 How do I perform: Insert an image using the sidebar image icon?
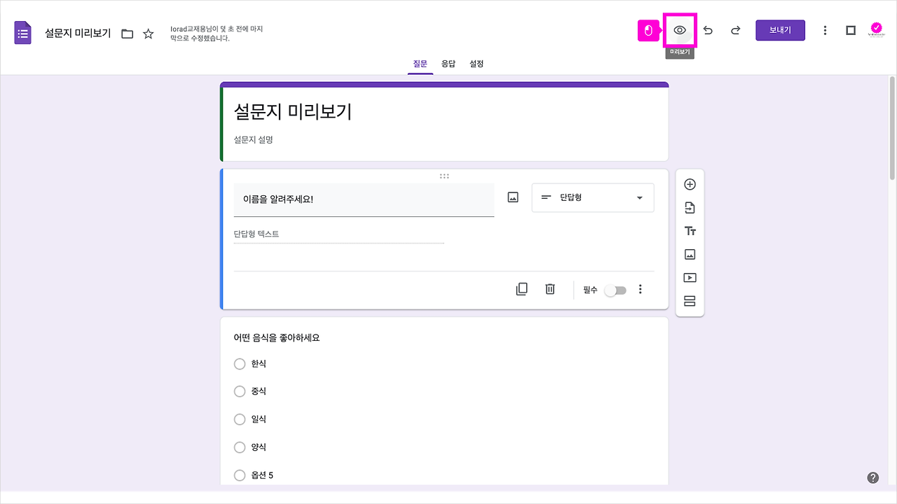point(690,253)
